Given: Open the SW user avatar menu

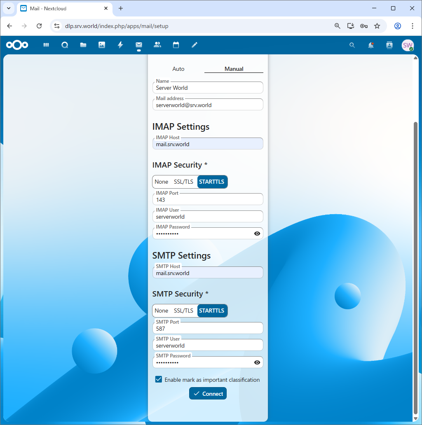Looking at the screenshot, I should tap(408, 45).
